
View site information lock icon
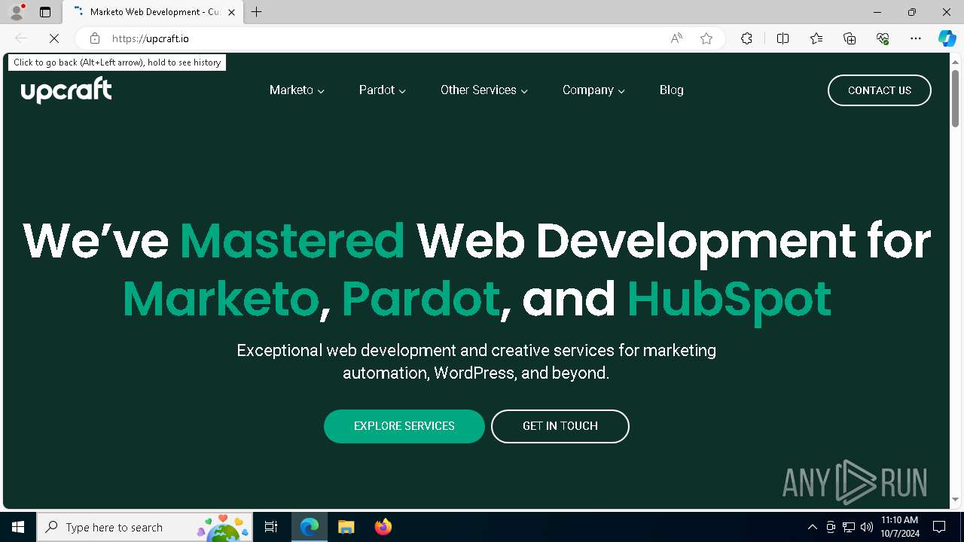[x=95, y=38]
